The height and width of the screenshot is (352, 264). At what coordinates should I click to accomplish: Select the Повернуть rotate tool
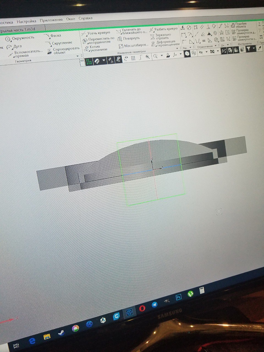point(128,38)
